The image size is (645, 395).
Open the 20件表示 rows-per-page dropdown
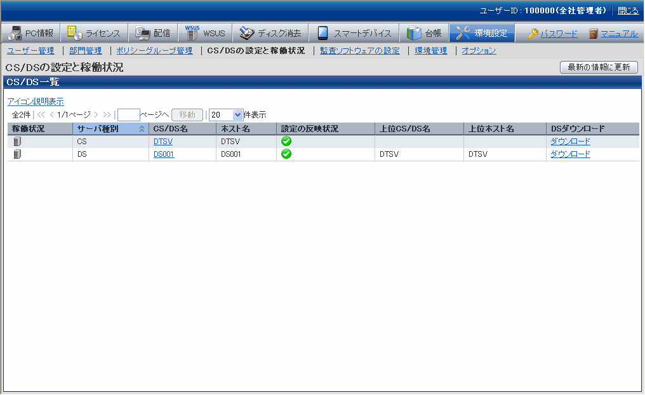coord(226,115)
